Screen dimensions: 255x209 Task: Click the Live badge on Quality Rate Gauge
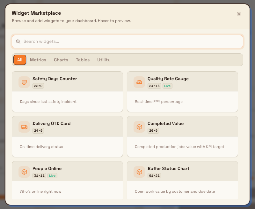click(x=167, y=86)
